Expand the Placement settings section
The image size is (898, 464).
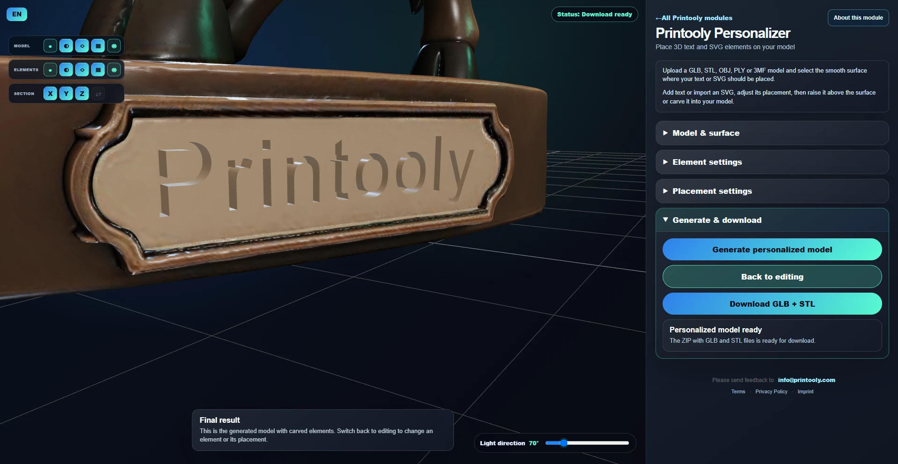pos(772,191)
